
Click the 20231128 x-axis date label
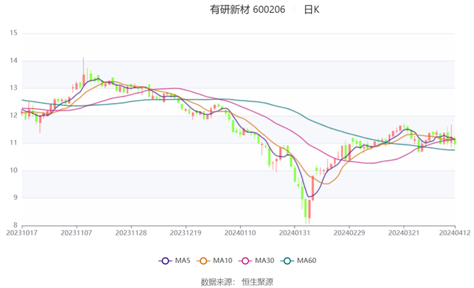(x=131, y=234)
